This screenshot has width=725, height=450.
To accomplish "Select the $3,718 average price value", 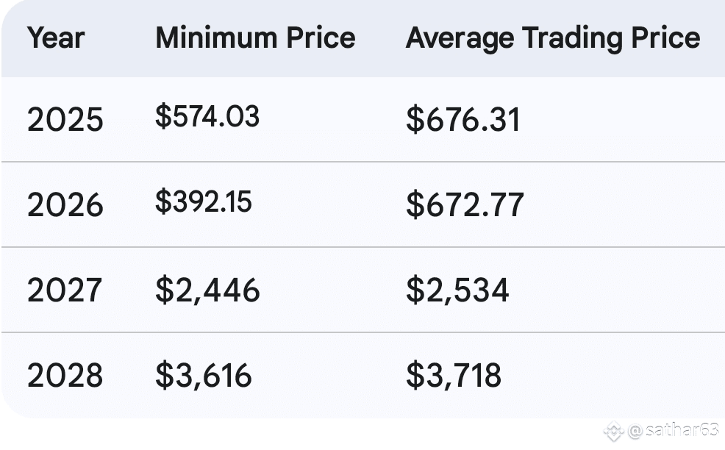I will pos(454,375).
